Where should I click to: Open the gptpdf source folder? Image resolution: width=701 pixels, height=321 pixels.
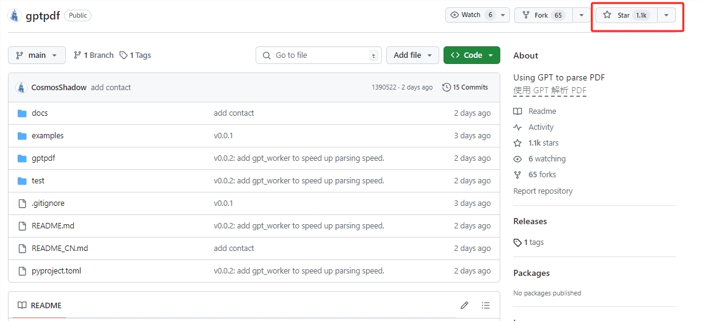tap(43, 158)
